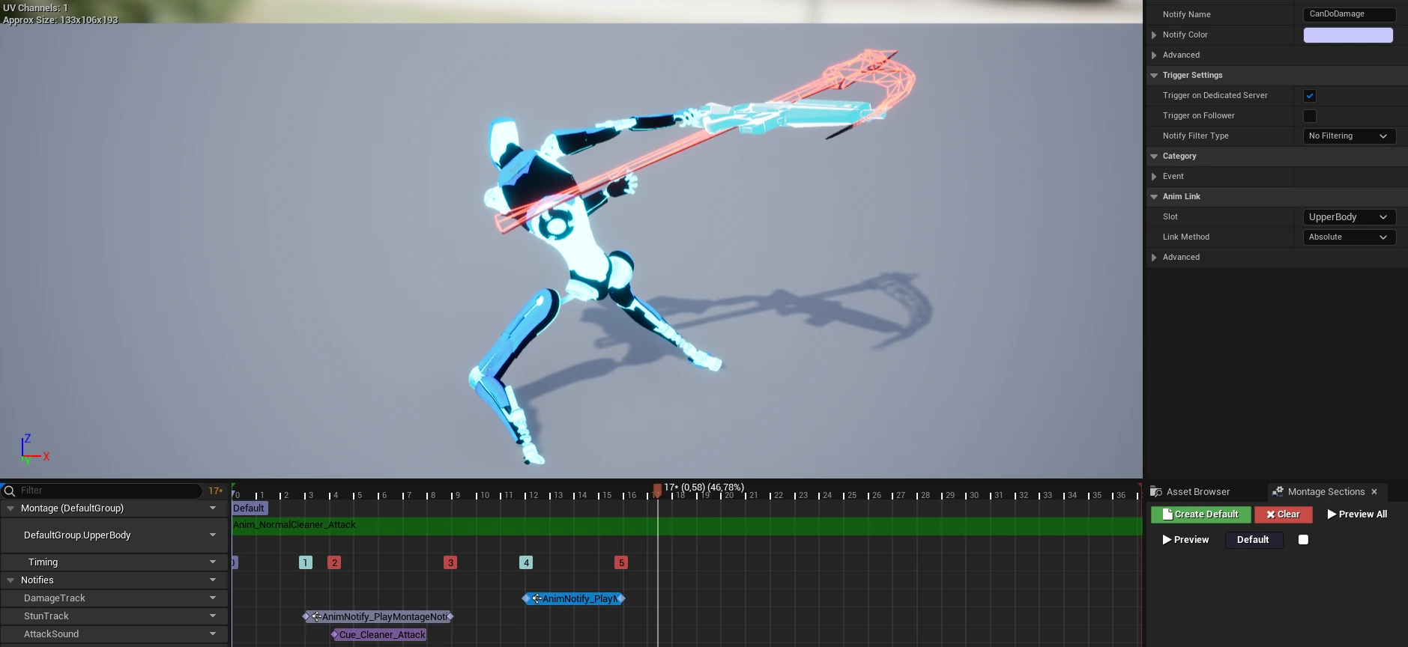Click the Notify Name field containing CanDoDamage

click(1349, 14)
